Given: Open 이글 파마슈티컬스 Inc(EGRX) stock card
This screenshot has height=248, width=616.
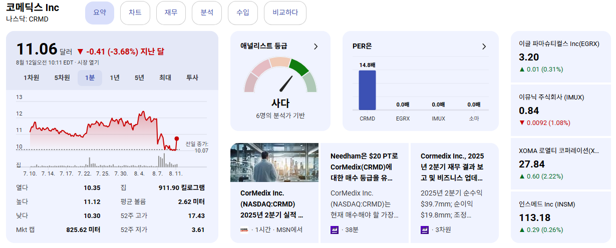Looking at the screenshot, I should coord(560,56).
